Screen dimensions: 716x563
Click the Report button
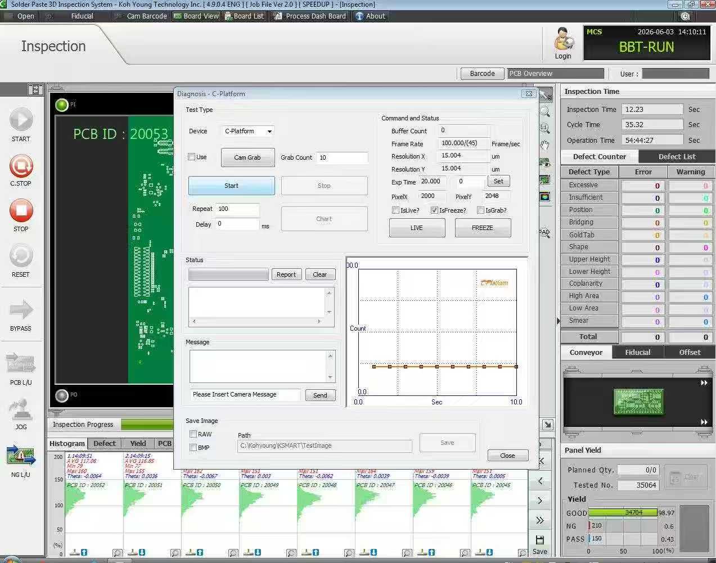coord(286,274)
